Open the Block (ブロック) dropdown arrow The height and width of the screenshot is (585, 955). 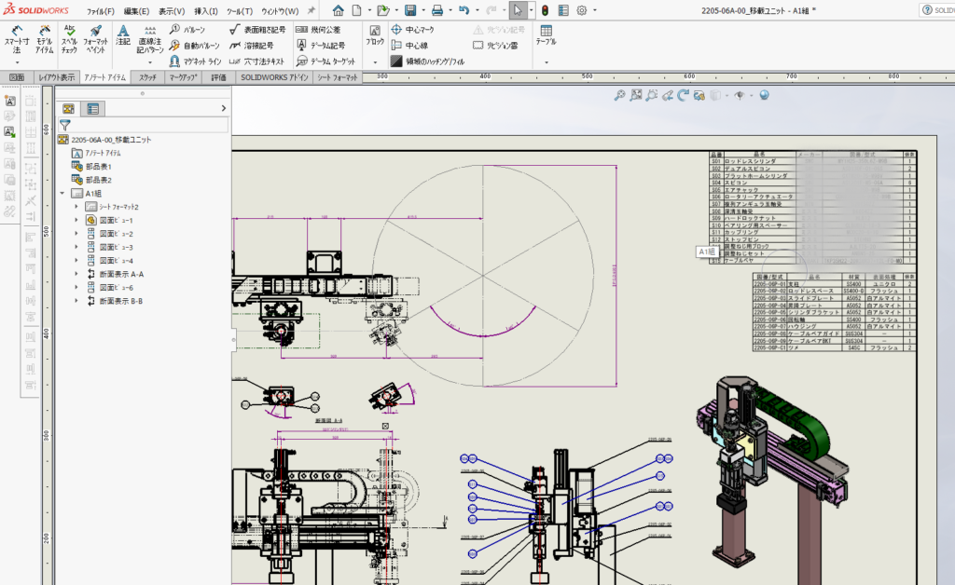click(x=374, y=61)
